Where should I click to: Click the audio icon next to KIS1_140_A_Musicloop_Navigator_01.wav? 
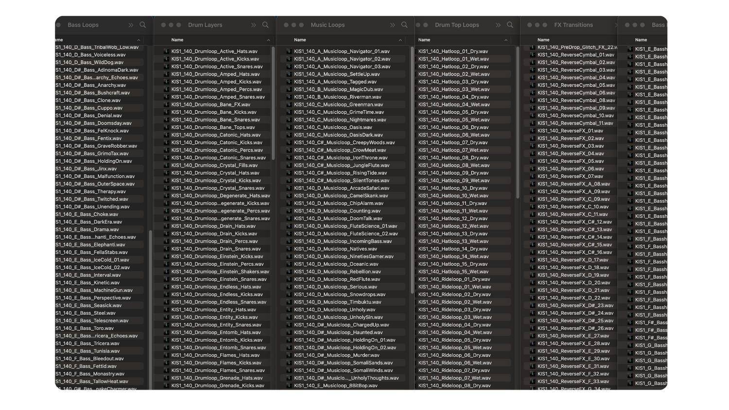click(x=290, y=51)
